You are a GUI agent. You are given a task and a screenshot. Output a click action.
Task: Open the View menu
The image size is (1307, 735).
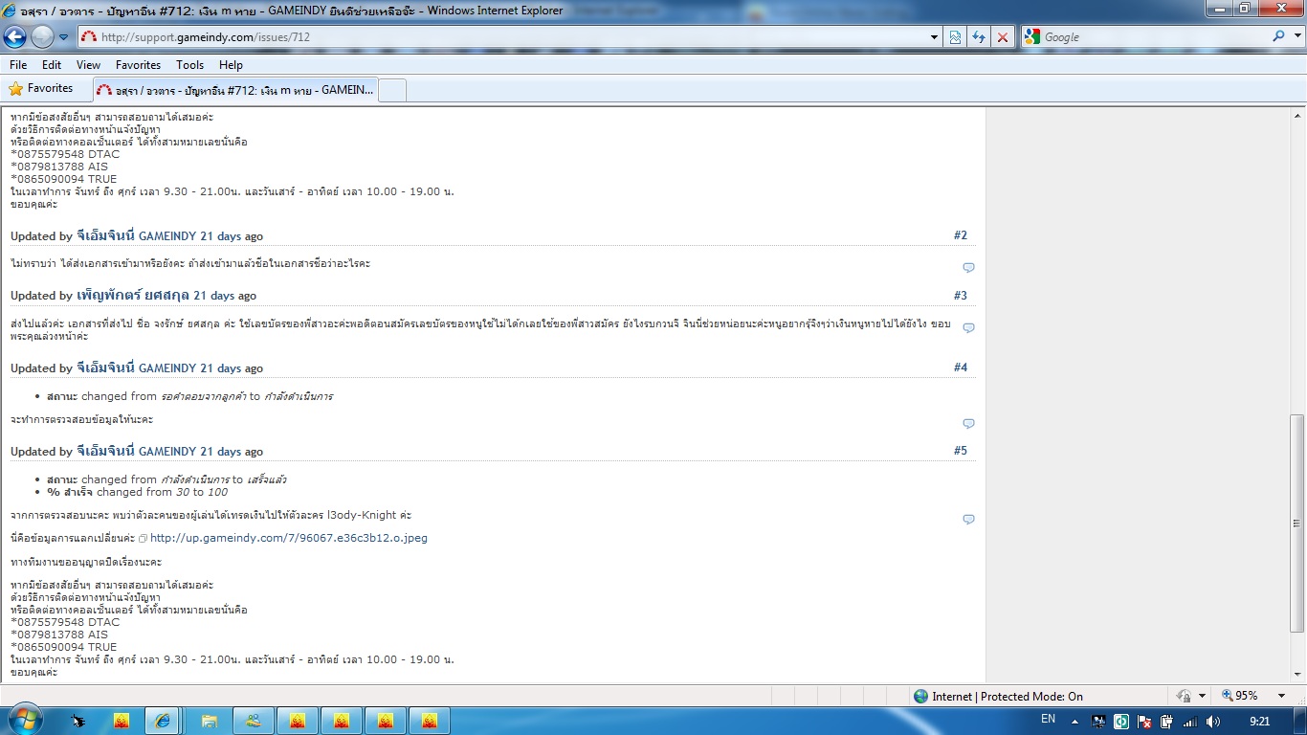point(88,65)
